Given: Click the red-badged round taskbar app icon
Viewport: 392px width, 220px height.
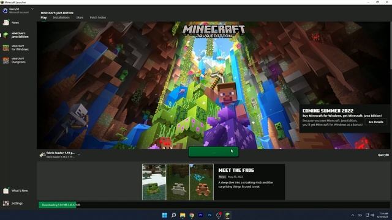Looking at the screenshot, I should click(219, 215).
